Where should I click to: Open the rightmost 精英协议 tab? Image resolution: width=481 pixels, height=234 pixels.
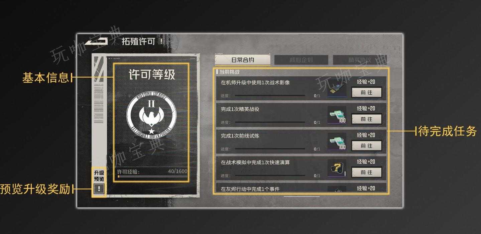coord(360,60)
